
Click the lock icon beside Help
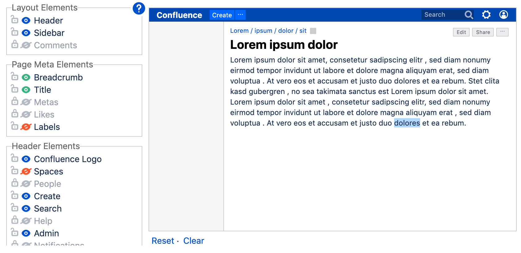15,221
